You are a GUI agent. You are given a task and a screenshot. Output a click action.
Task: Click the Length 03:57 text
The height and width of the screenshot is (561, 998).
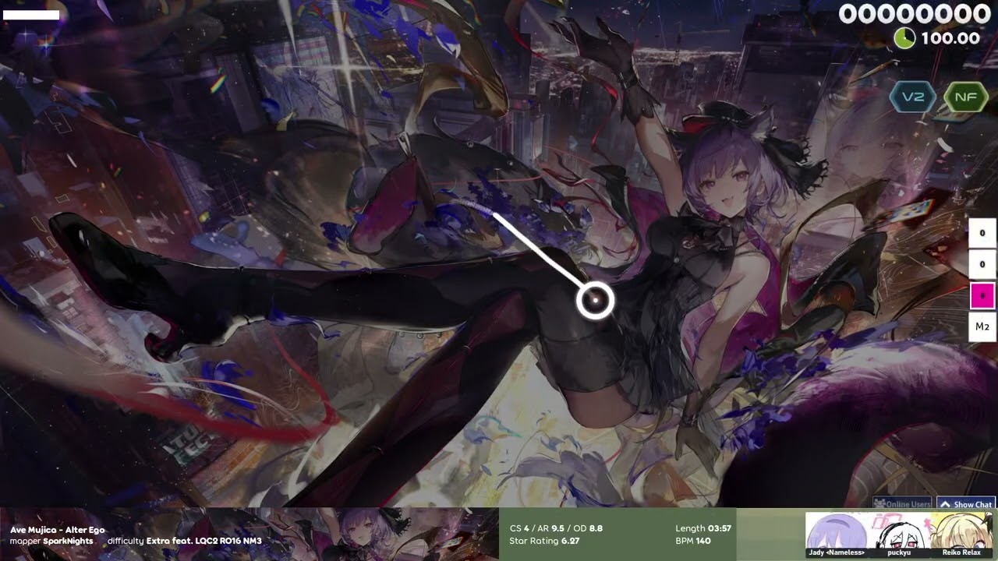[x=703, y=528]
